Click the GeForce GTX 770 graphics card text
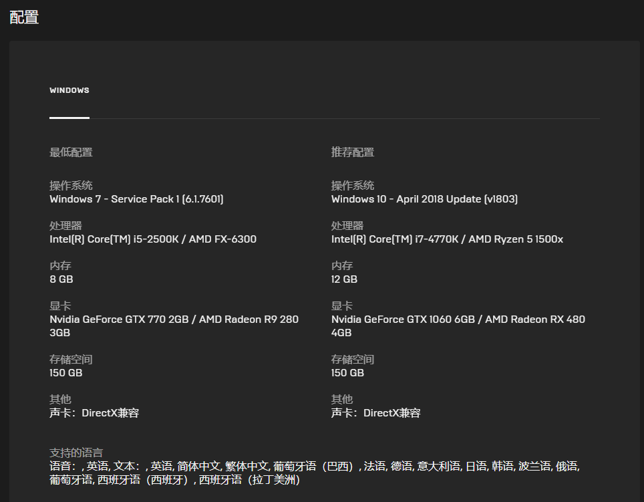This screenshot has width=644, height=502. (174, 320)
